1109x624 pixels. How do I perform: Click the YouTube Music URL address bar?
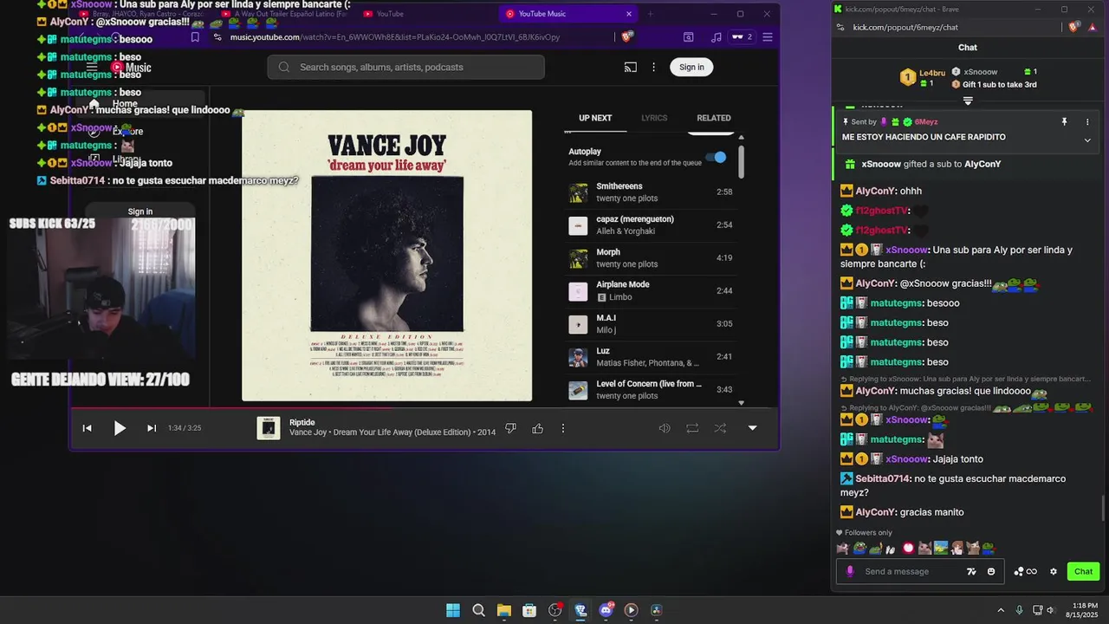coord(394,37)
